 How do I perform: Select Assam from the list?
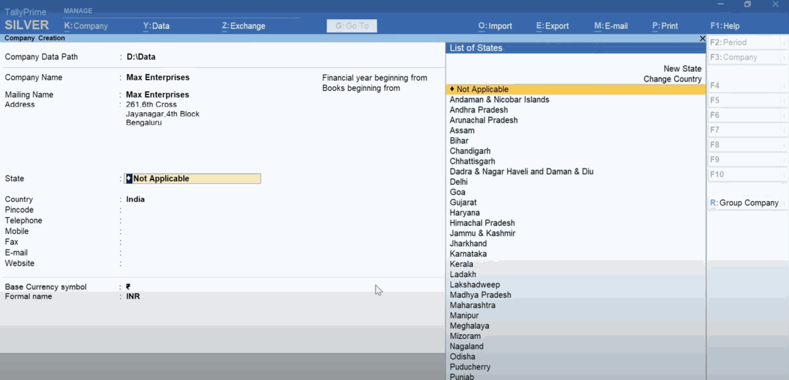462,130
